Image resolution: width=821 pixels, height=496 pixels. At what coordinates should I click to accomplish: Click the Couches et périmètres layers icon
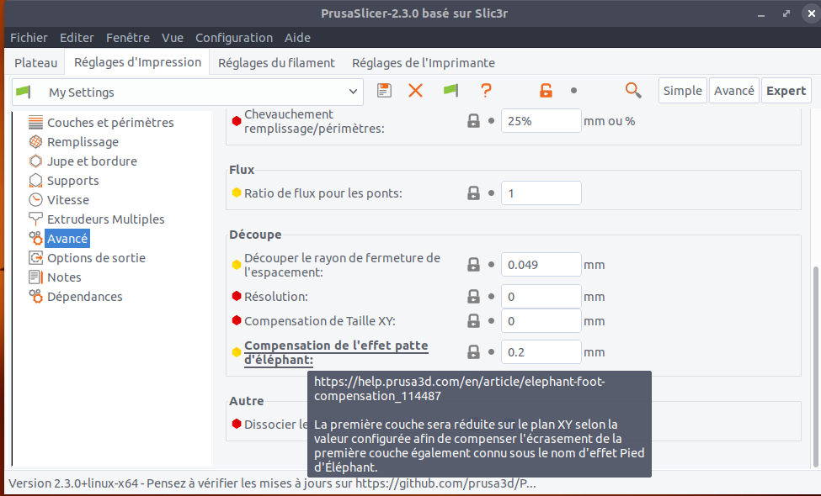pos(35,122)
